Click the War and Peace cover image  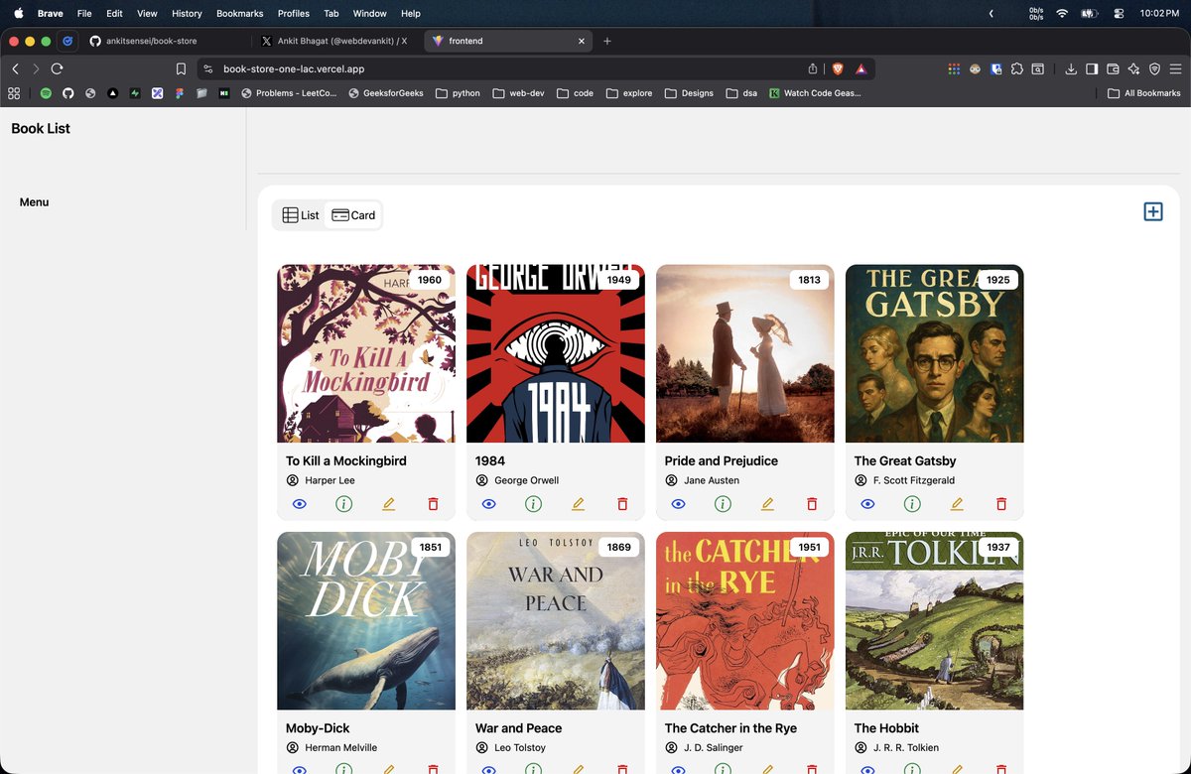(x=556, y=621)
